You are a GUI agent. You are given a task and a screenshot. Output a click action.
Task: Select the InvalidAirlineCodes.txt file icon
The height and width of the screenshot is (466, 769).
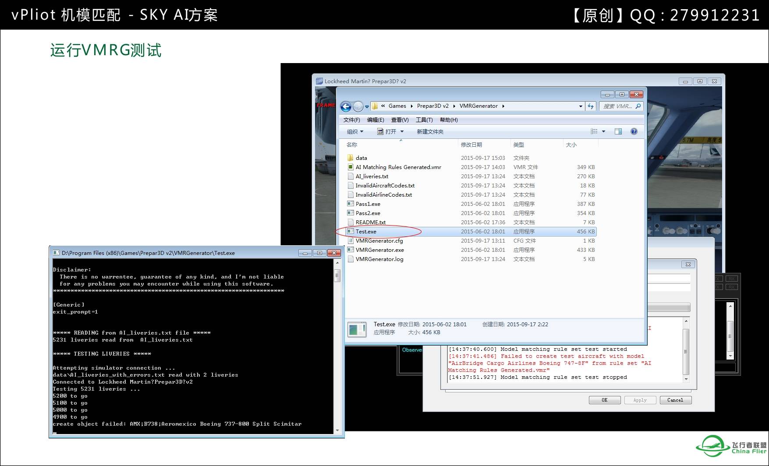pyautogui.click(x=350, y=194)
